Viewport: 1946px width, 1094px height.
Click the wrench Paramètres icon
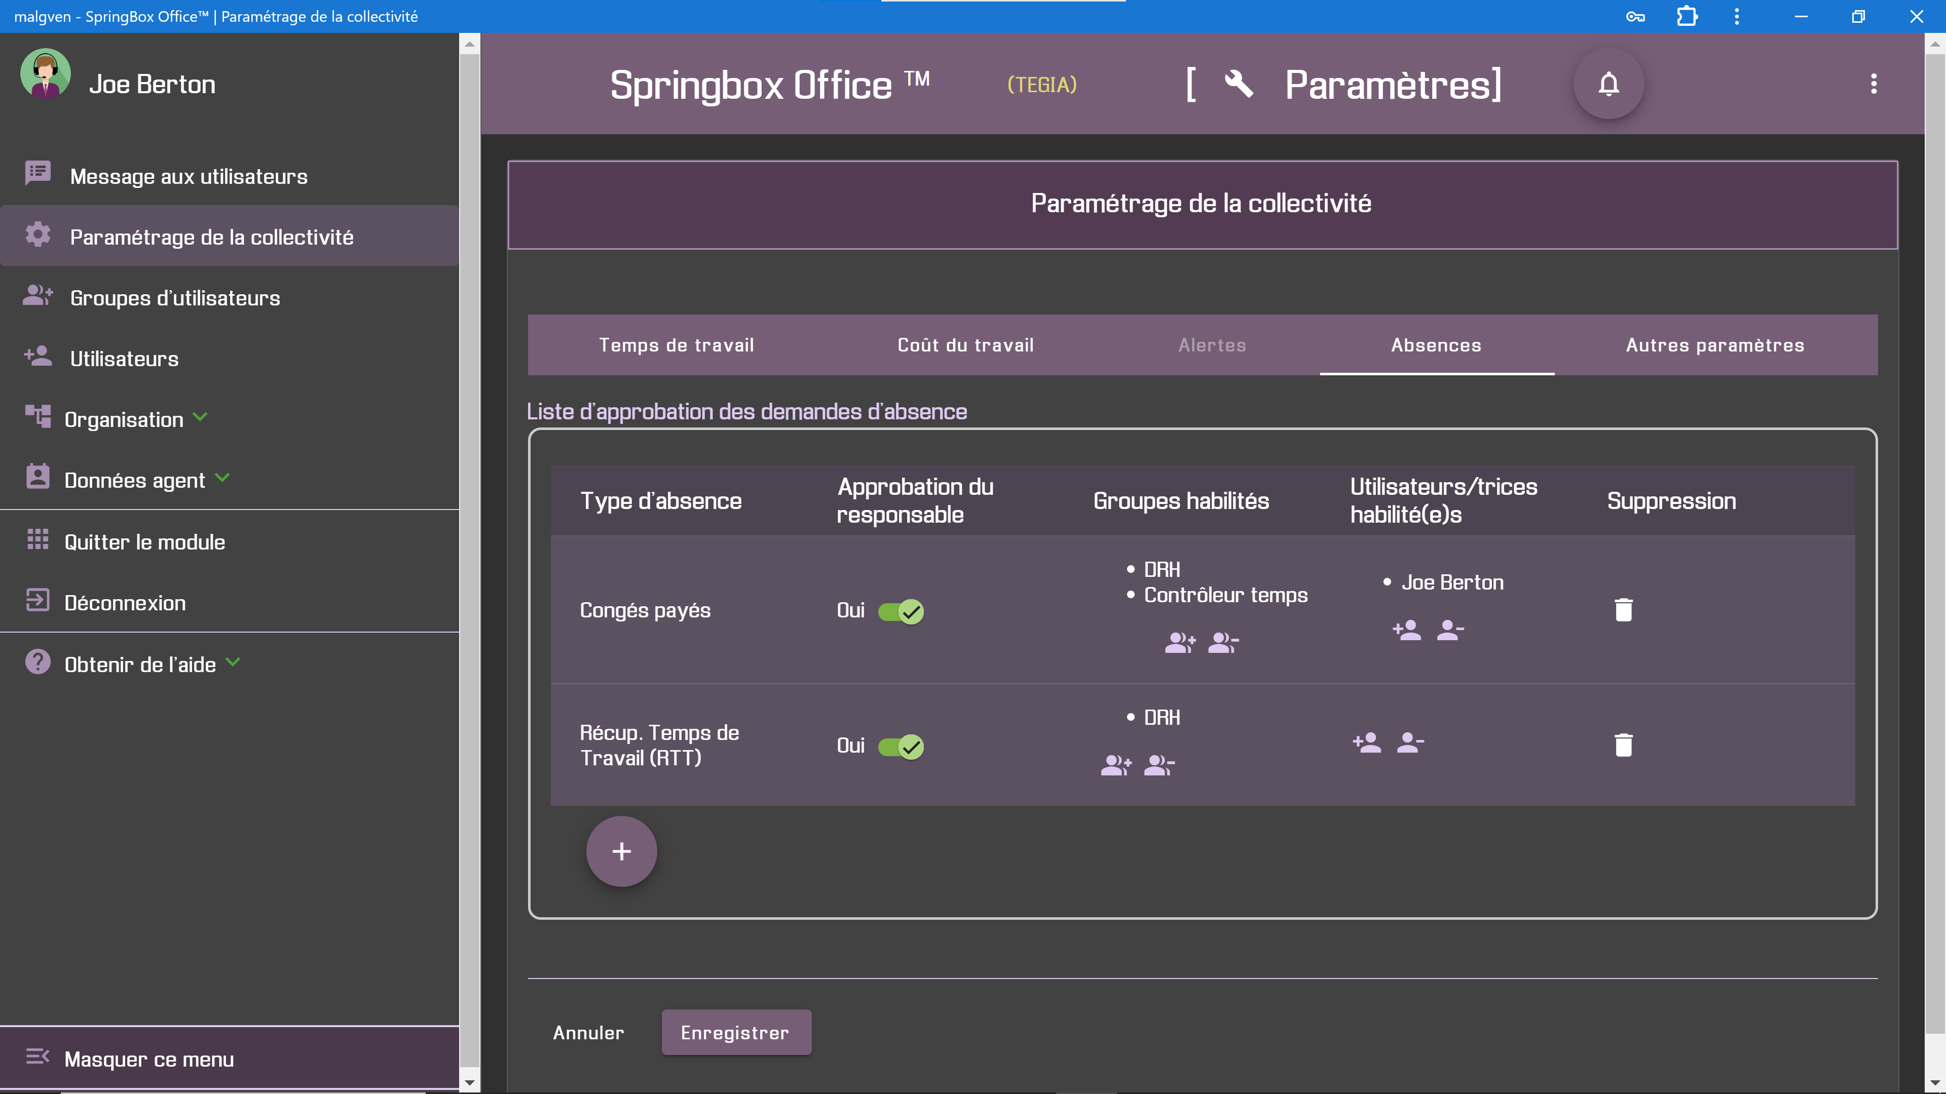tap(1239, 84)
